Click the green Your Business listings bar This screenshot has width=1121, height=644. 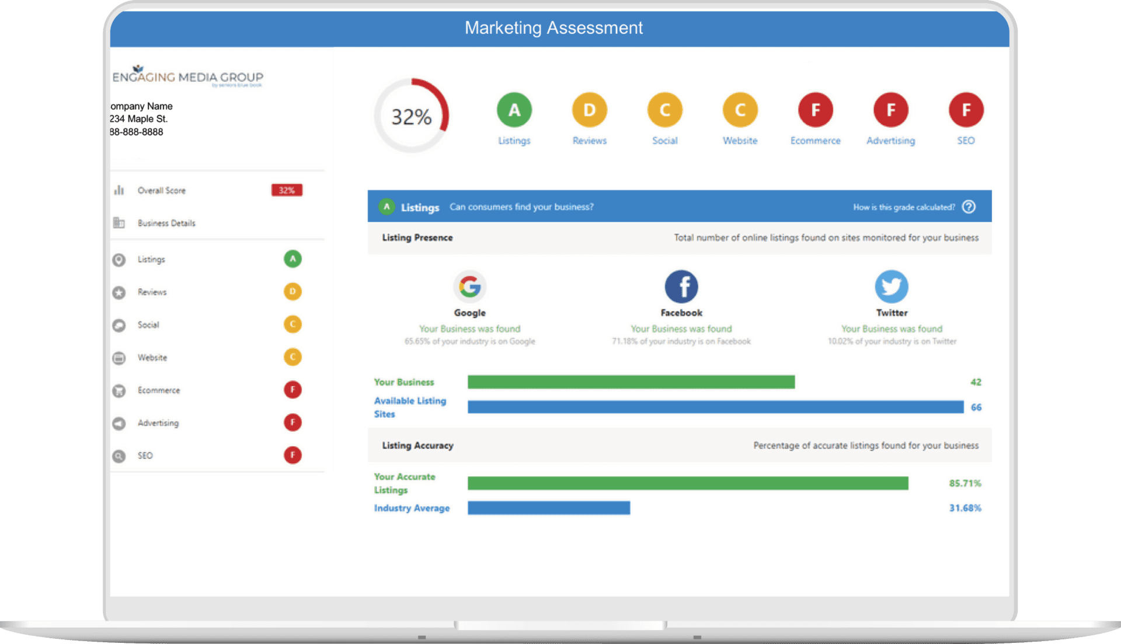coord(631,382)
